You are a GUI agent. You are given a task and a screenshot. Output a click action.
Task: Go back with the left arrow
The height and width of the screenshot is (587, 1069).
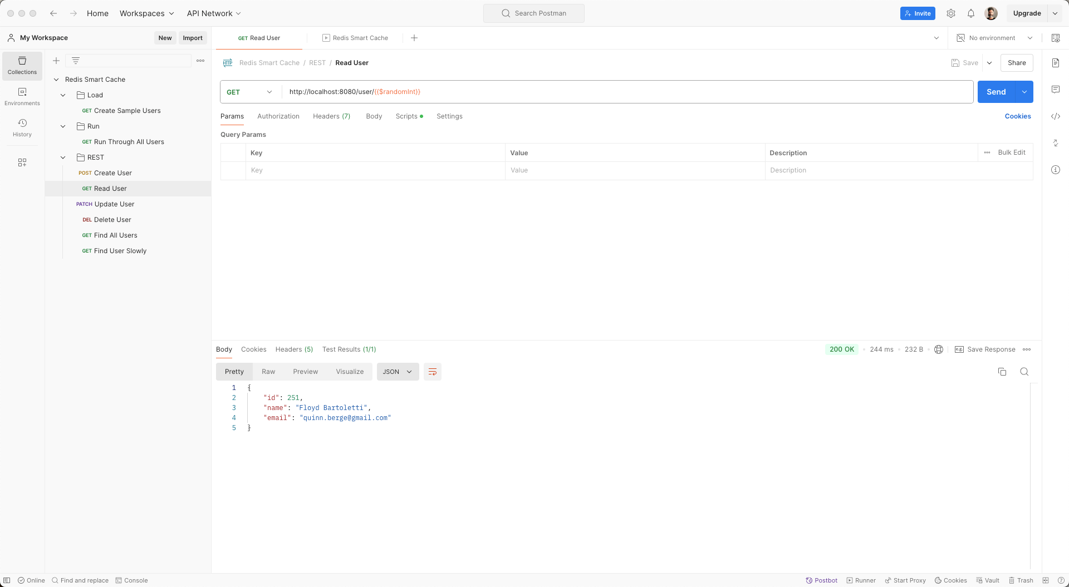click(53, 13)
